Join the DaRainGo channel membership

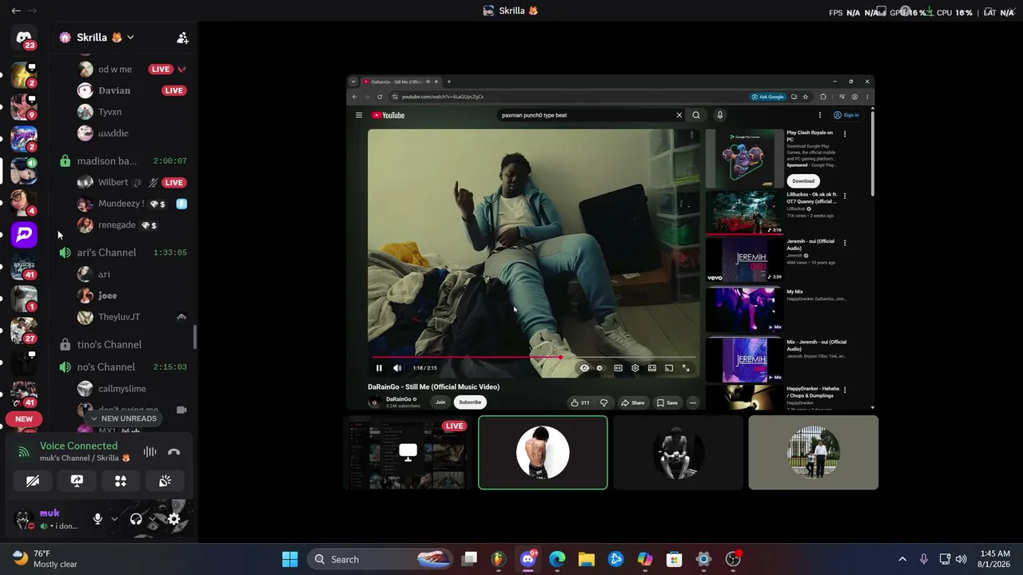[x=440, y=402]
